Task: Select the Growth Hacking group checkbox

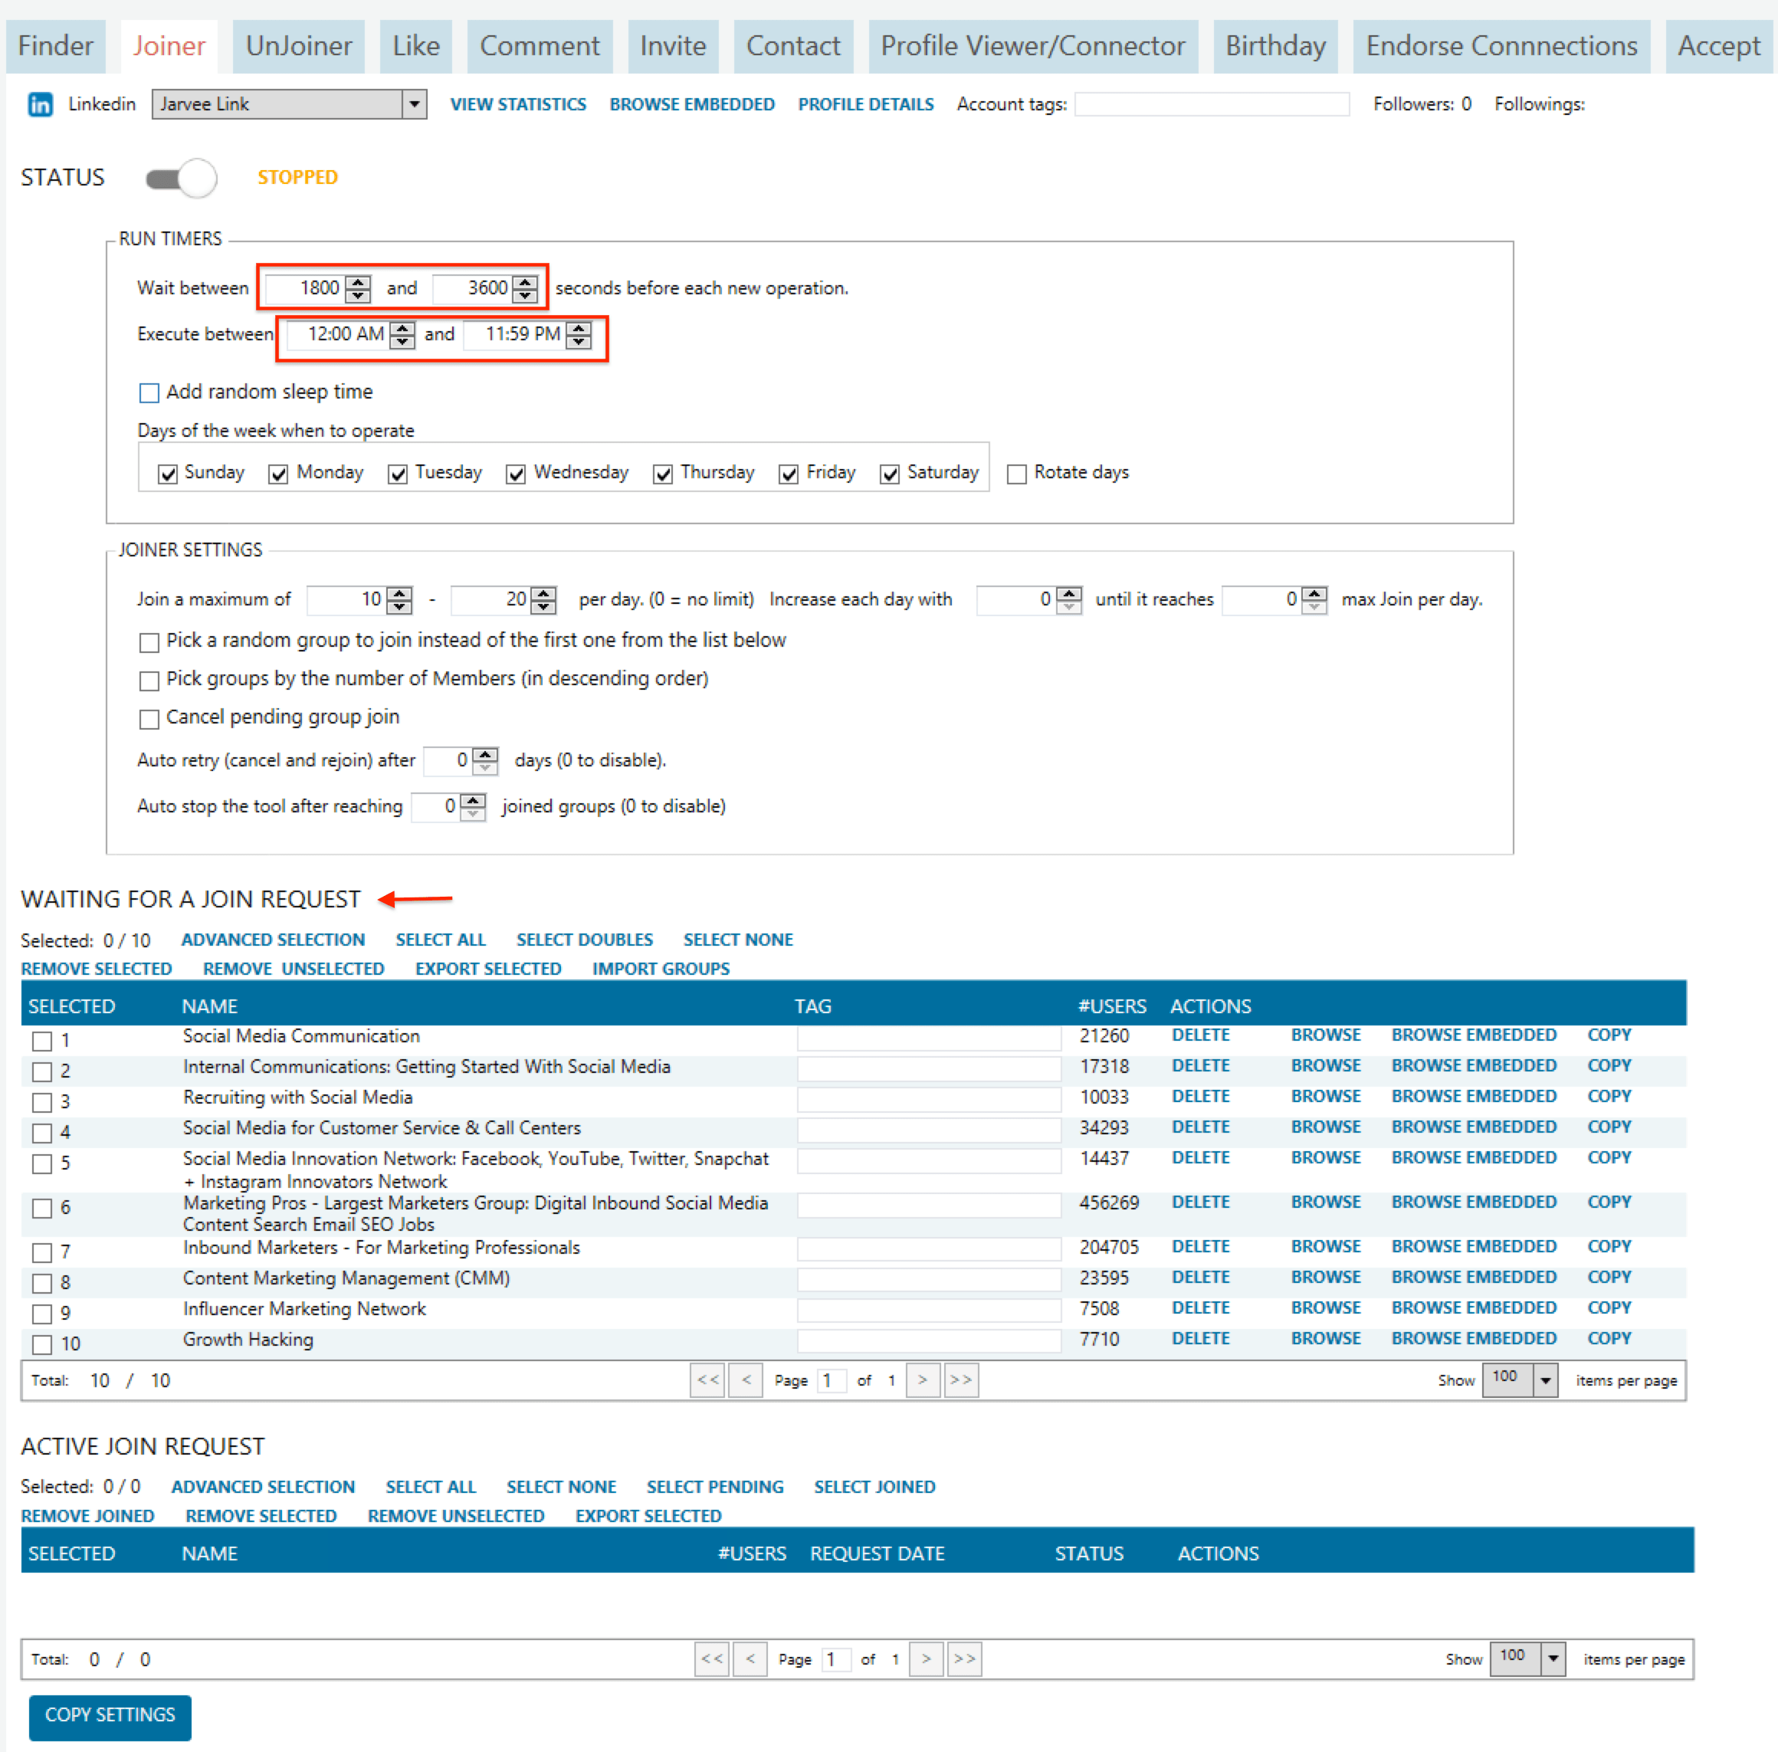Action: pyautogui.click(x=42, y=1344)
